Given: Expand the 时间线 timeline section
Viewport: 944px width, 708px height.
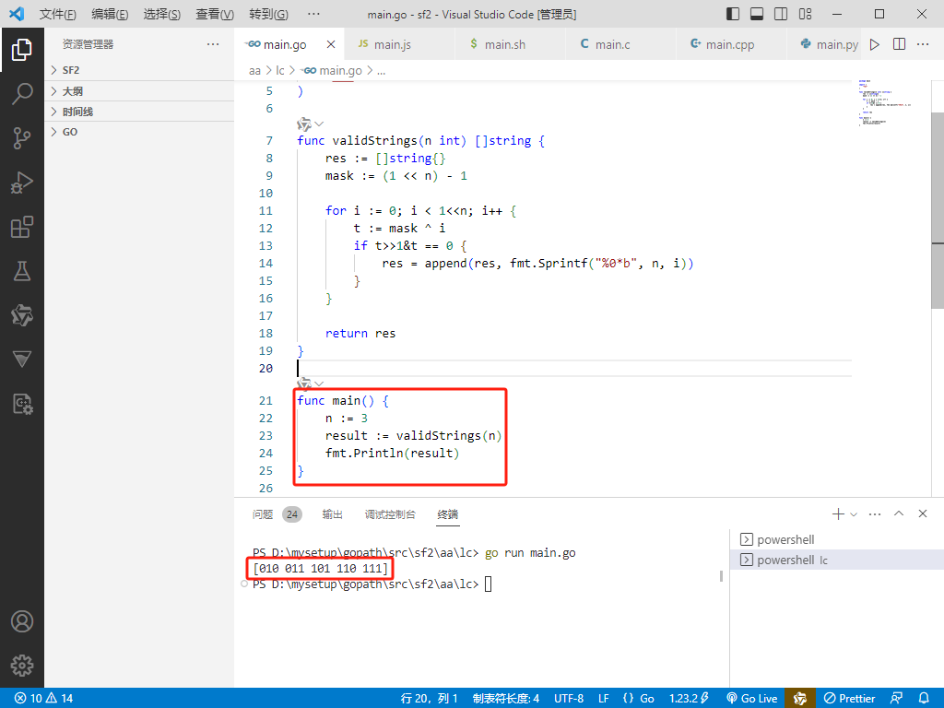Looking at the screenshot, I should tap(139, 112).
